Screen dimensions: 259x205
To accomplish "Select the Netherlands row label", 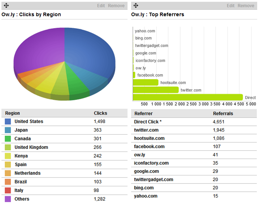I will coord(27,173).
